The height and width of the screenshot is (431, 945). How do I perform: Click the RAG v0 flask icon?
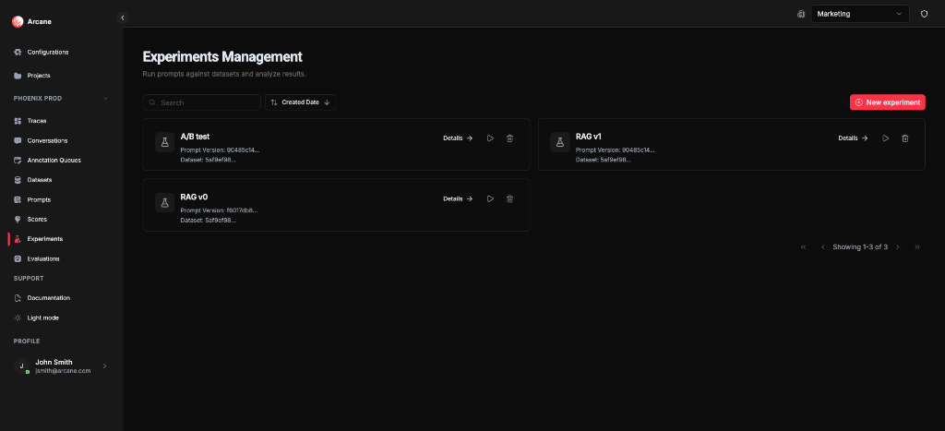(x=164, y=202)
